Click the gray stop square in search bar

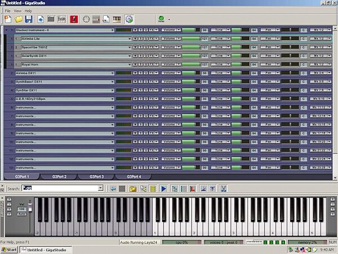click(x=122, y=189)
